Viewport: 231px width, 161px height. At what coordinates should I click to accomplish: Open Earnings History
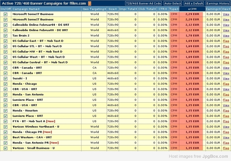218,3
